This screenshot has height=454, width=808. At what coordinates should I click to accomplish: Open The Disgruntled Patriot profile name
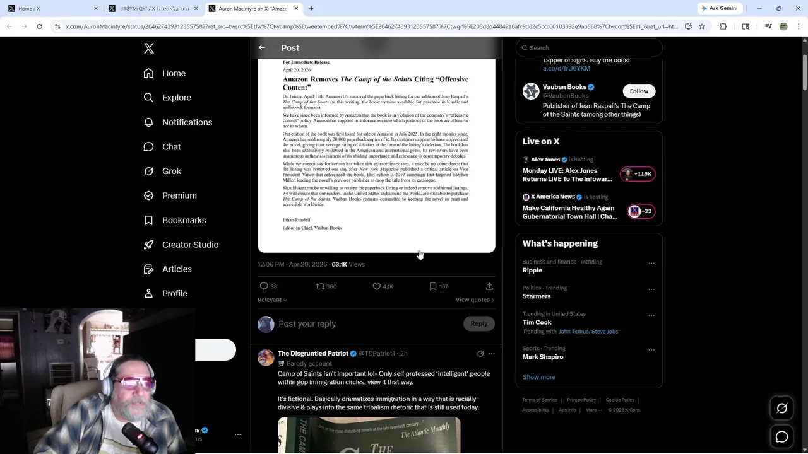[313, 354]
